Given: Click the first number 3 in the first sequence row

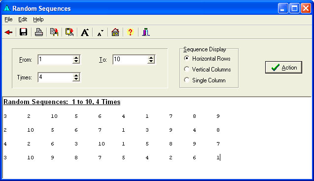Looking at the screenshot, I should click(x=5, y=116).
